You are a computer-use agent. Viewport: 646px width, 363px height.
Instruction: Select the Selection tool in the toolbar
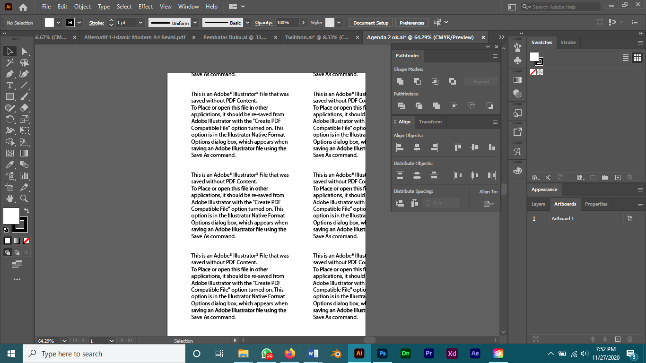9,51
